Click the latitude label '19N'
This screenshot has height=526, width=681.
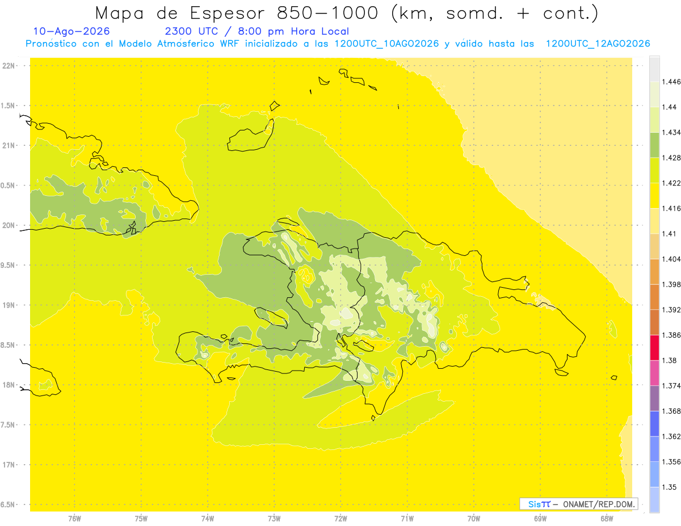click(x=9, y=305)
